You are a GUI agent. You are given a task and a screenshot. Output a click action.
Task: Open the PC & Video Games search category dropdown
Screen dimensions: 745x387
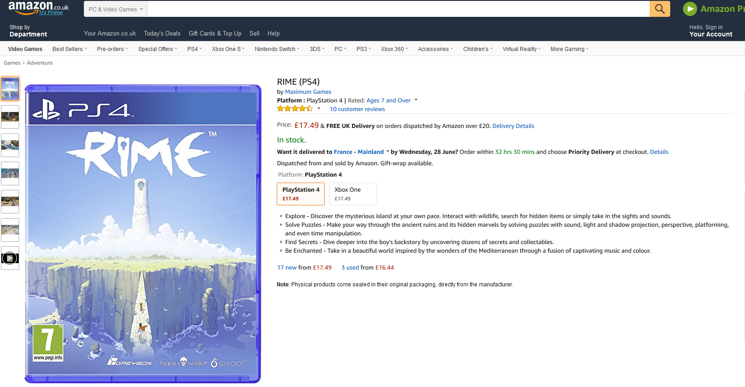[116, 9]
